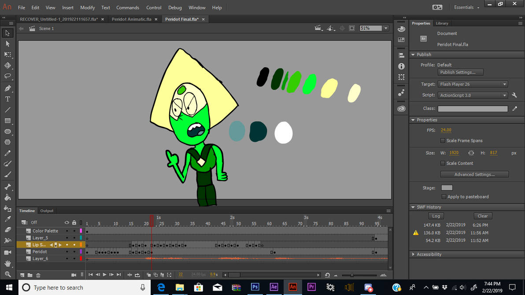Toggle outline view for Layer_5
This screenshot has width=525, height=295.
click(x=81, y=238)
